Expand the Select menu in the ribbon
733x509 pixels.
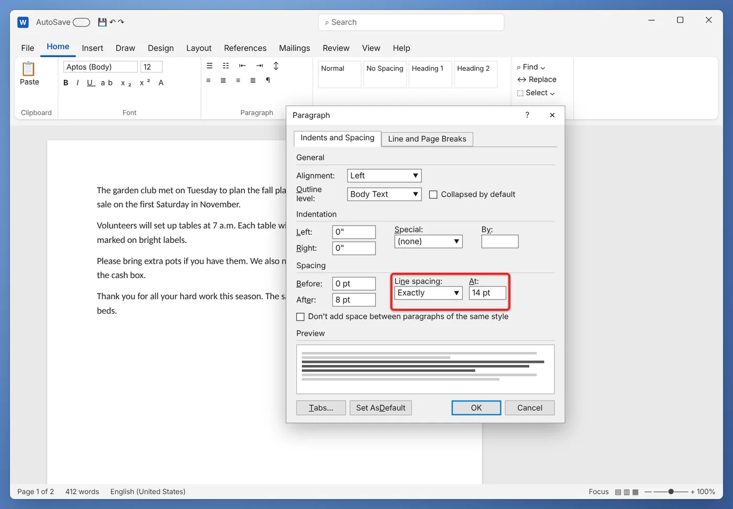(536, 93)
